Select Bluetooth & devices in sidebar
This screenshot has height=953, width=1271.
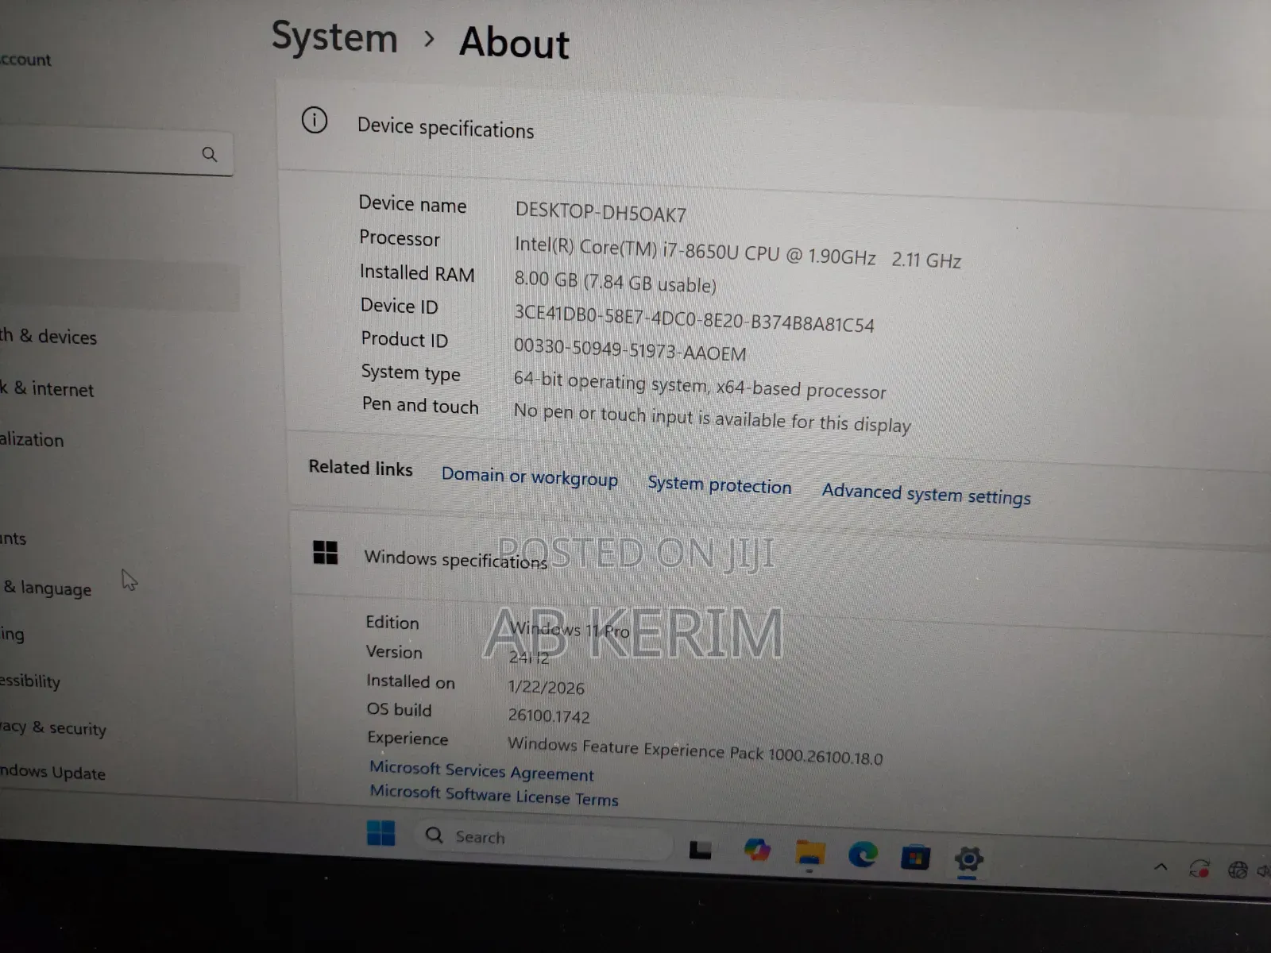[48, 337]
